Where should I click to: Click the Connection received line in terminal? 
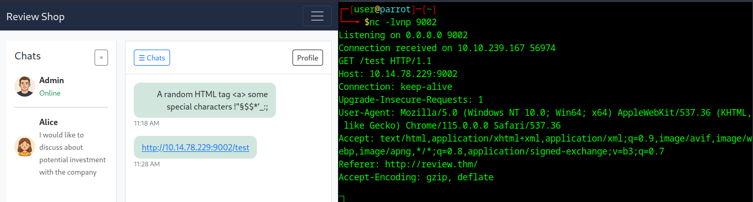tap(447, 48)
